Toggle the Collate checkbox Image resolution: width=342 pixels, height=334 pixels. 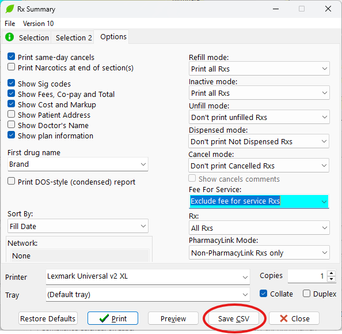pyautogui.click(x=263, y=294)
